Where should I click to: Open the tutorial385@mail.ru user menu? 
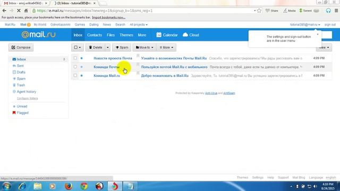pyautogui.click(x=305, y=25)
